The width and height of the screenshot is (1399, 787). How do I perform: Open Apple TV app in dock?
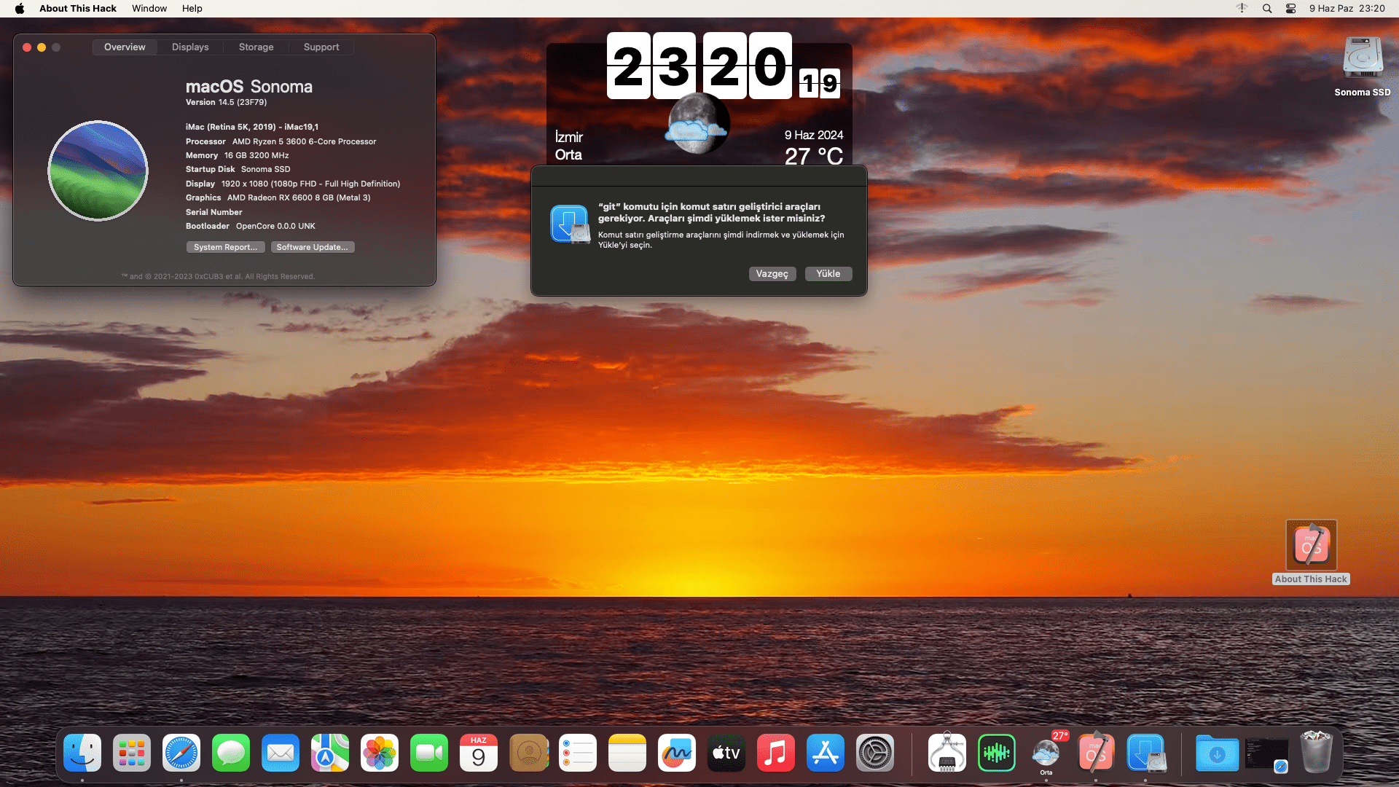click(x=726, y=753)
